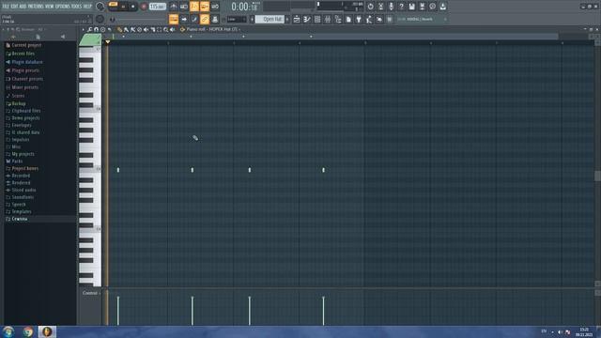Toggle the highlighted countdown before recording button
Image resolution: width=601 pixels, height=338 pixels.
tap(194, 7)
